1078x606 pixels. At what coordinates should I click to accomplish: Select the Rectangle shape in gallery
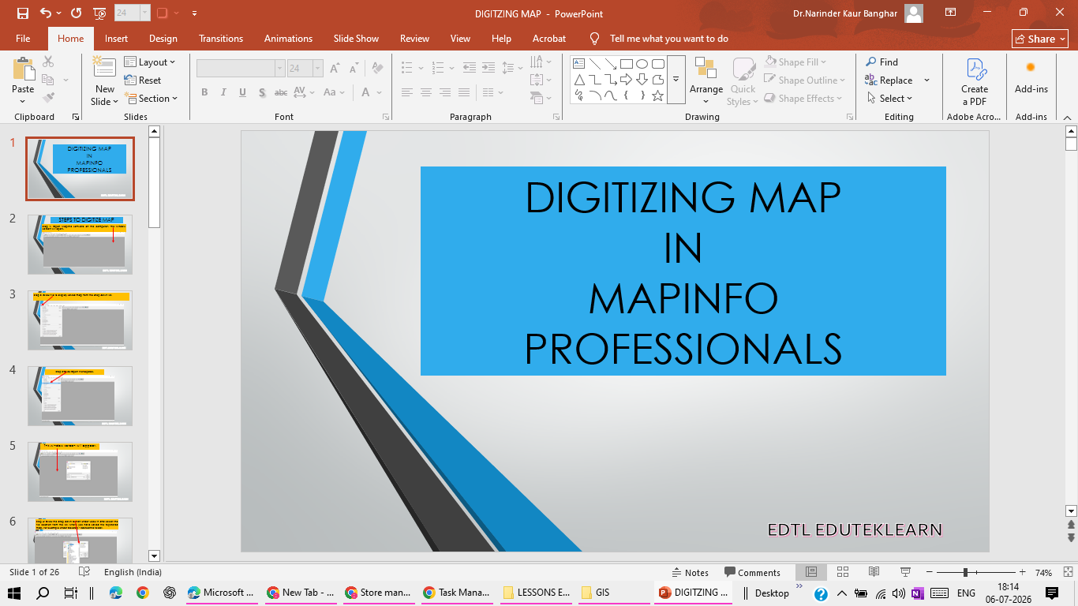click(x=626, y=64)
